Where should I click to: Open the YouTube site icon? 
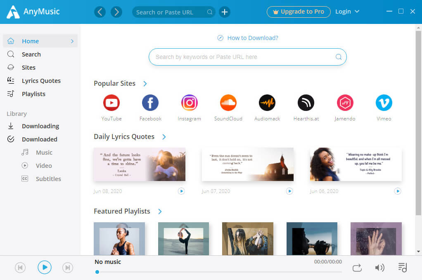point(111,103)
